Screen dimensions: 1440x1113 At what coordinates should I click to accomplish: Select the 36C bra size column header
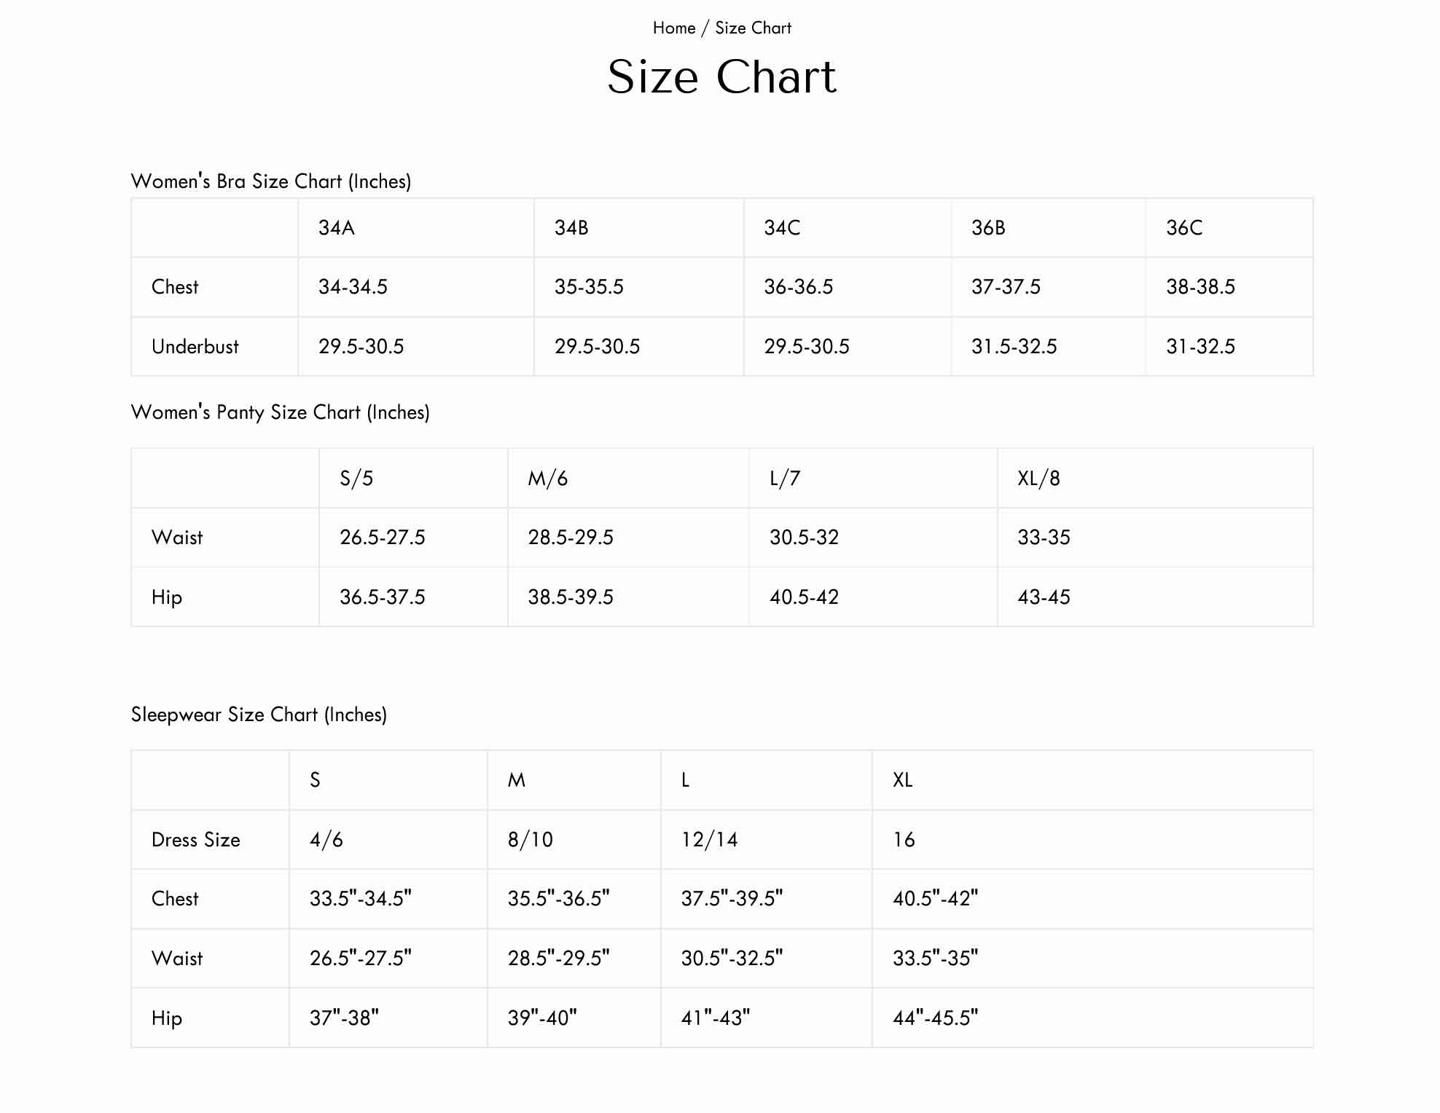click(1229, 228)
